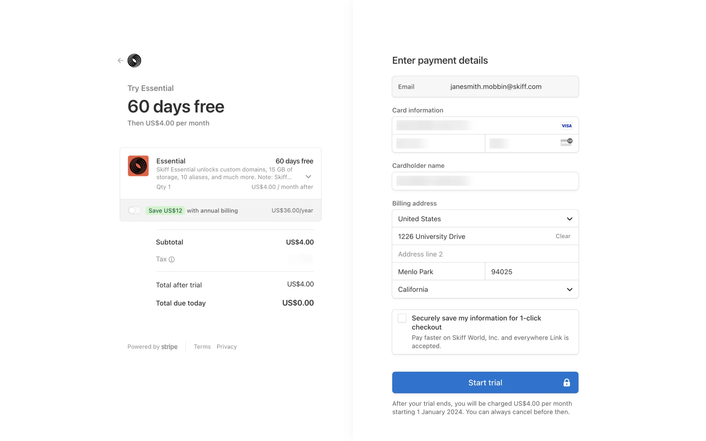The image size is (706, 441).
Task: Click the Visa card brand icon
Action: point(566,126)
